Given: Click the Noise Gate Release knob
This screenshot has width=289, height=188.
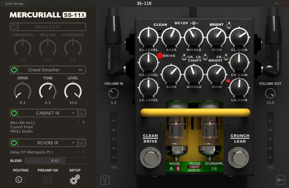Looking at the screenshot, I should (48, 48).
